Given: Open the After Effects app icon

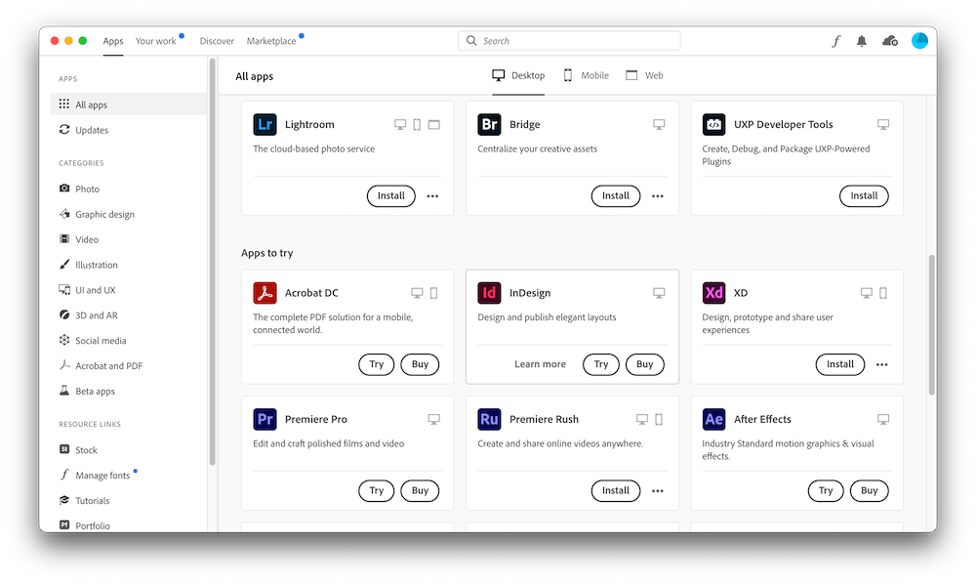Looking at the screenshot, I should pyautogui.click(x=713, y=419).
